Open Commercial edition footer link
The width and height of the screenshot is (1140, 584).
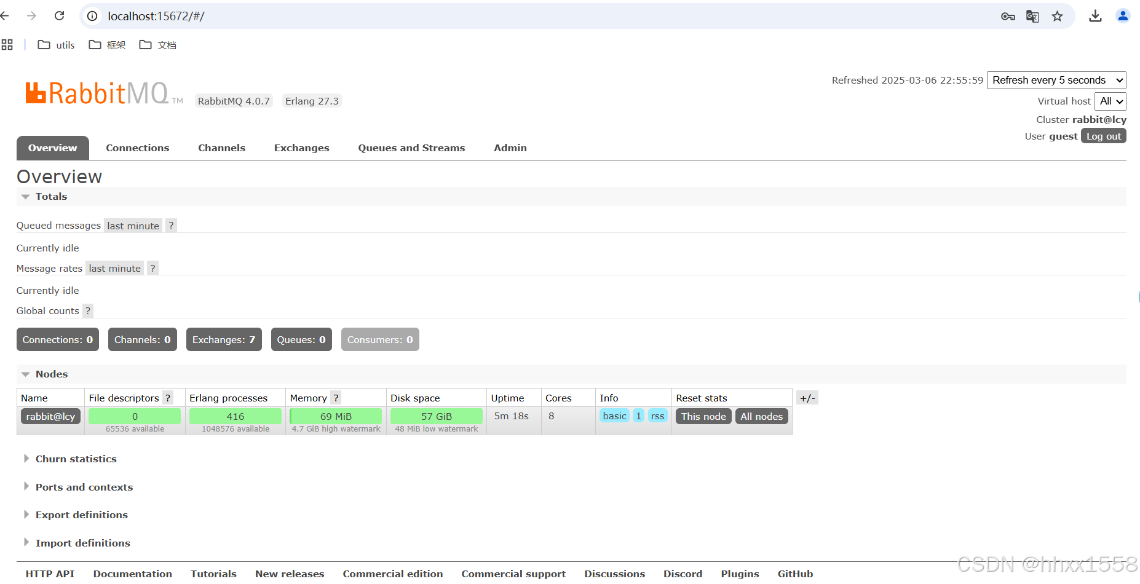click(x=393, y=574)
